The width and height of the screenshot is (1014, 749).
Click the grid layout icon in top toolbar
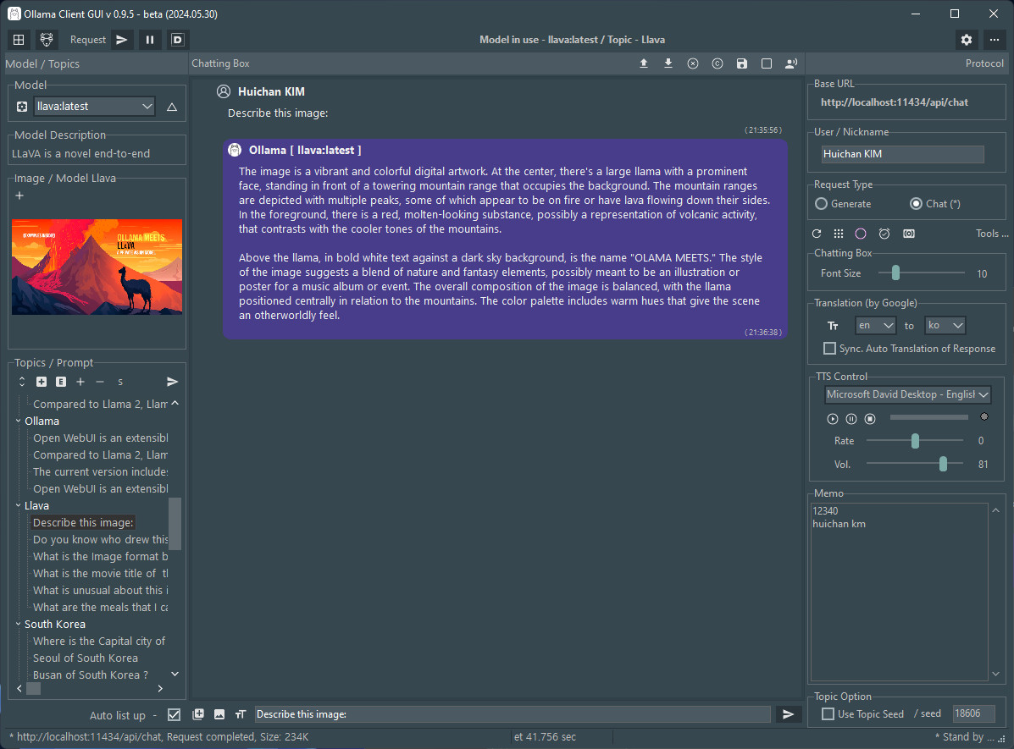pos(19,40)
